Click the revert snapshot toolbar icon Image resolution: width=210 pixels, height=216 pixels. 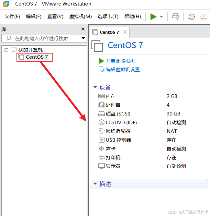coord(204,17)
